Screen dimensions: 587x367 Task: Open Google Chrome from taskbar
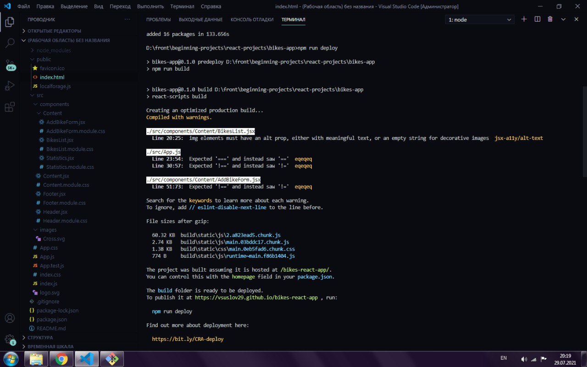point(61,359)
